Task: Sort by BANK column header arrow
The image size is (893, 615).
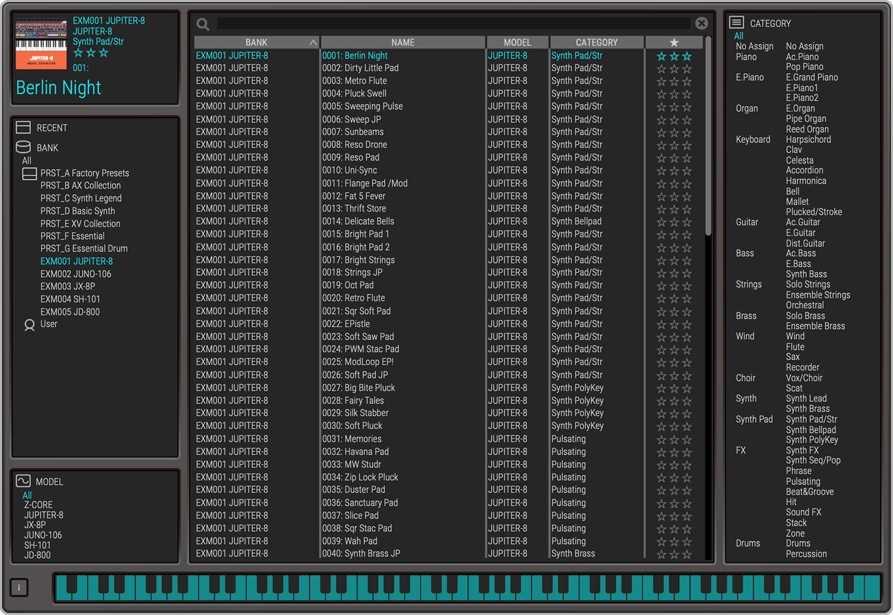Action: pyautogui.click(x=313, y=43)
